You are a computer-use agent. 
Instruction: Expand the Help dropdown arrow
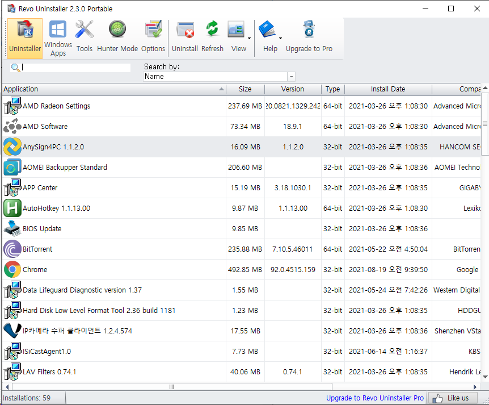tap(280, 38)
